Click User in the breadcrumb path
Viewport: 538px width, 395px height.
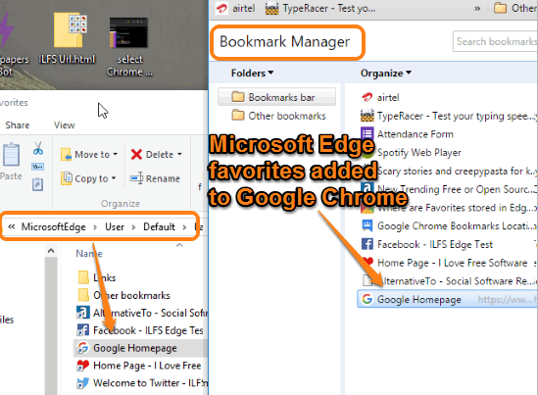(x=115, y=226)
